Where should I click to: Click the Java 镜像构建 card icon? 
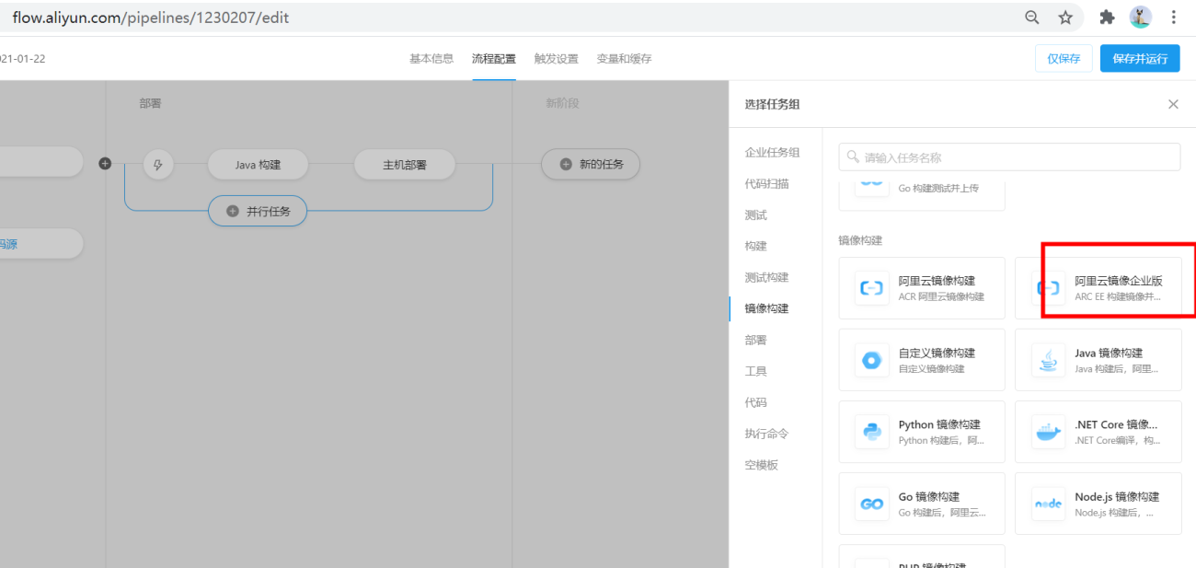click(x=1048, y=360)
